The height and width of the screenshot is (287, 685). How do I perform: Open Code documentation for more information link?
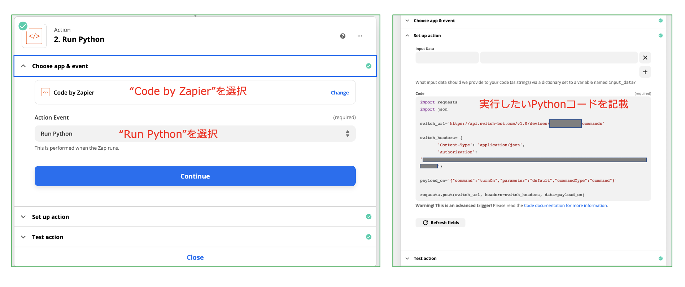click(566, 206)
